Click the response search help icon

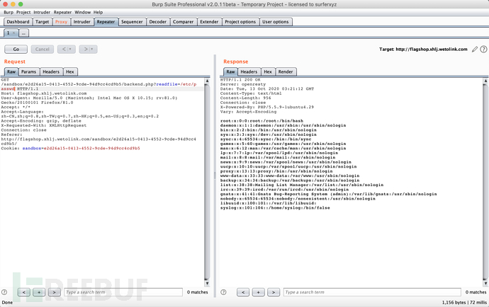point(223,292)
